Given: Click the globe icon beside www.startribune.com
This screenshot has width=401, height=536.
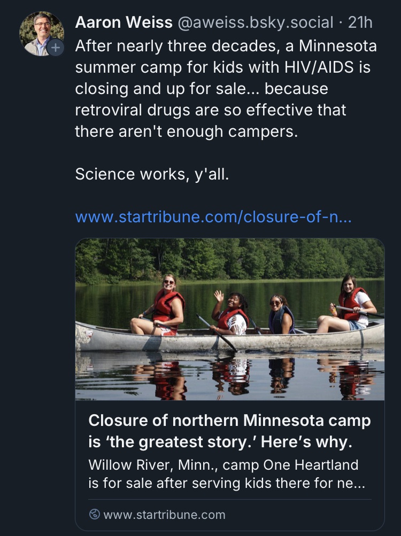Looking at the screenshot, I should (94, 515).
